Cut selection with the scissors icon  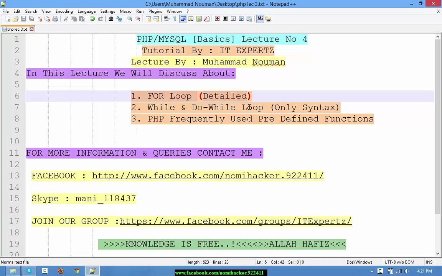coord(66,19)
